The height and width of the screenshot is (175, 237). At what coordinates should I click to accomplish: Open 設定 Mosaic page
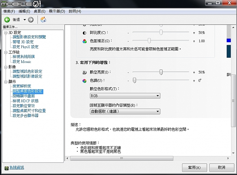pos(22,62)
